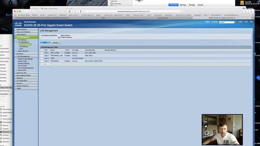260x146 pixels.
Task: Open the Shopping folder in the favorites bar
Action: [x=198, y=15]
